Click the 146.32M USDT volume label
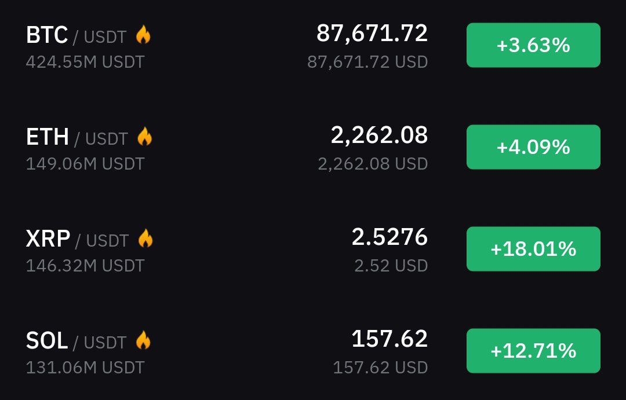 point(85,266)
